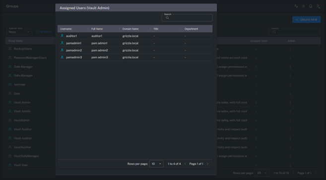Sort by the Full Name column header
The height and width of the screenshot is (180, 326).
97,29
